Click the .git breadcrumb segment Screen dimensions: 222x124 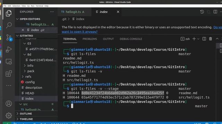point(64,19)
